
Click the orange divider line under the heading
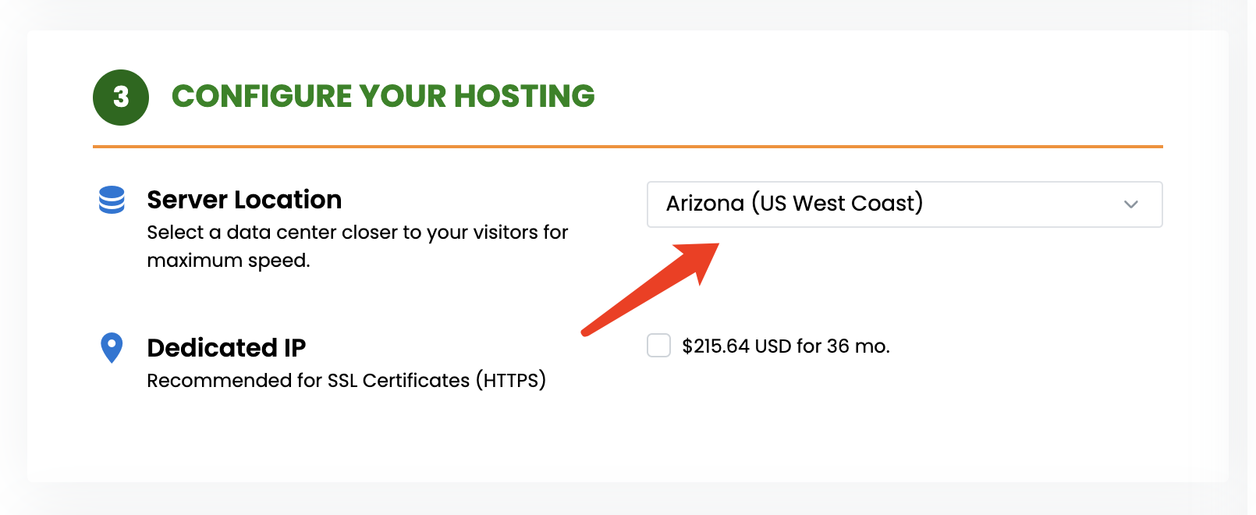click(628, 146)
